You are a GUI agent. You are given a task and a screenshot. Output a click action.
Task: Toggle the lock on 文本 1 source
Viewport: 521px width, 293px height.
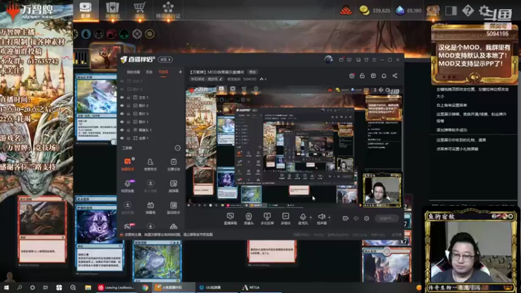point(128,97)
